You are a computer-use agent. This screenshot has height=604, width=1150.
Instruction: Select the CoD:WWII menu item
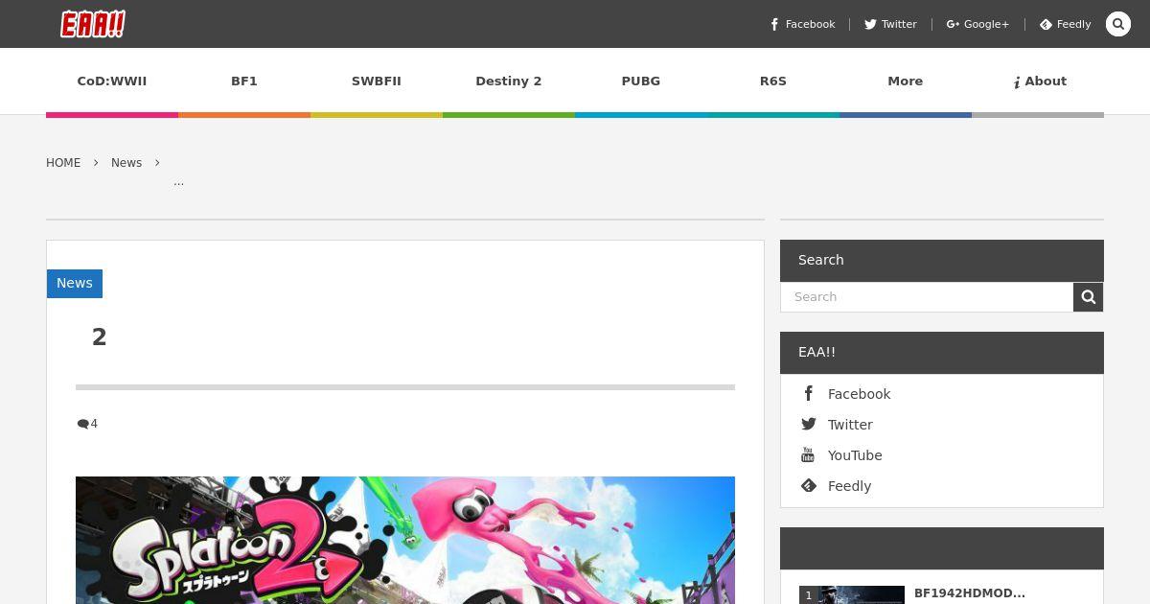(112, 81)
